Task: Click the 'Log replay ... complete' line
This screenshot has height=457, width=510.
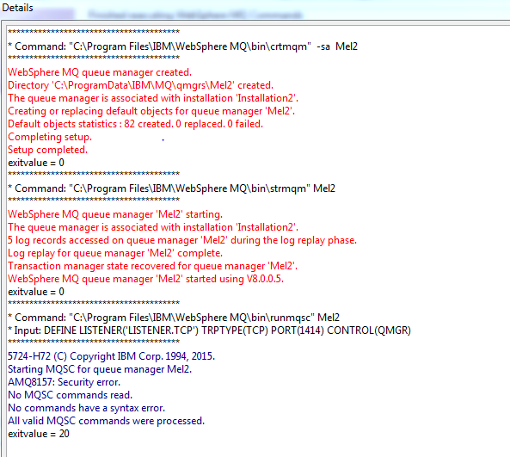Action: point(115,253)
